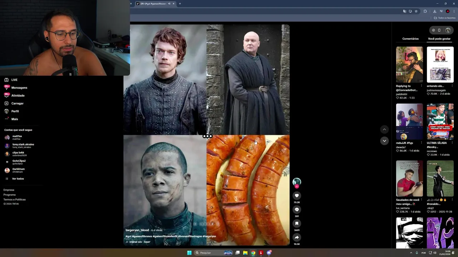Viewport: 458px width, 257px height.
Task: Open options for the justmemesagain video
Action: [452, 86]
